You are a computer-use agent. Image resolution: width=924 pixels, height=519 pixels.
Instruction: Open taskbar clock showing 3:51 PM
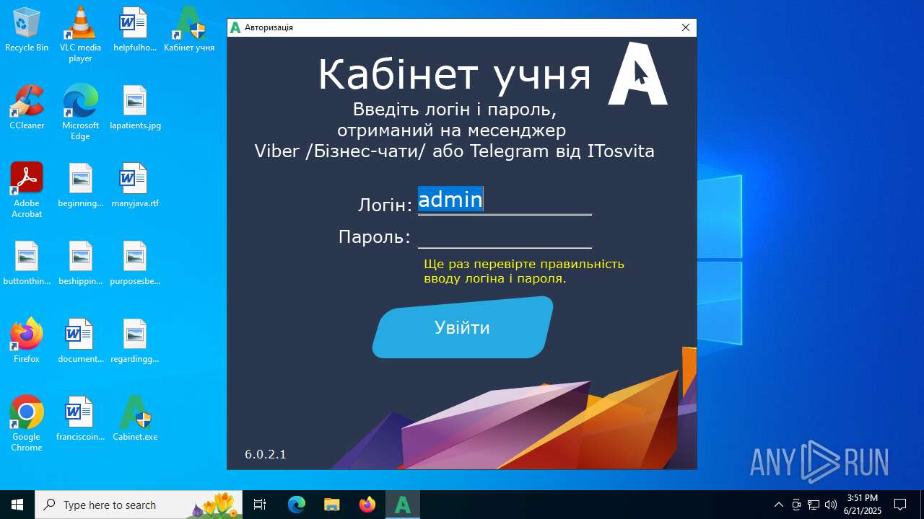863,505
